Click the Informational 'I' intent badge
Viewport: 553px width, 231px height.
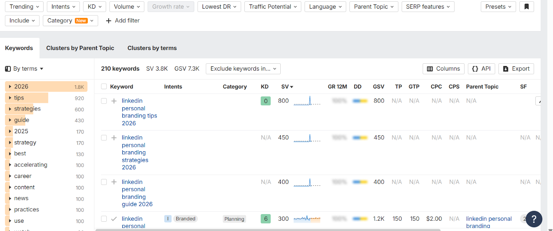coord(168,219)
